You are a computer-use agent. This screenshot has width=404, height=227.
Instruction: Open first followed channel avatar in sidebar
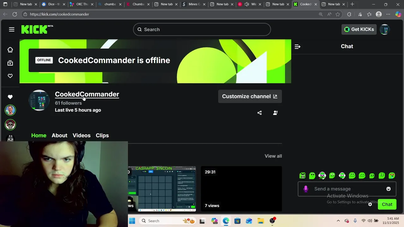(x=10, y=110)
